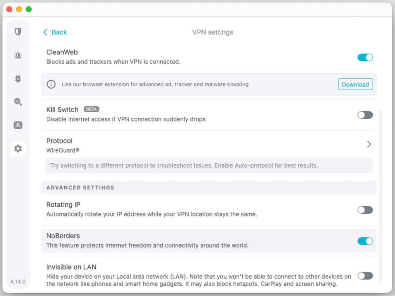Click the info icon in extension banner
Image resolution: width=395 pixels, height=297 pixels.
pyautogui.click(x=51, y=84)
